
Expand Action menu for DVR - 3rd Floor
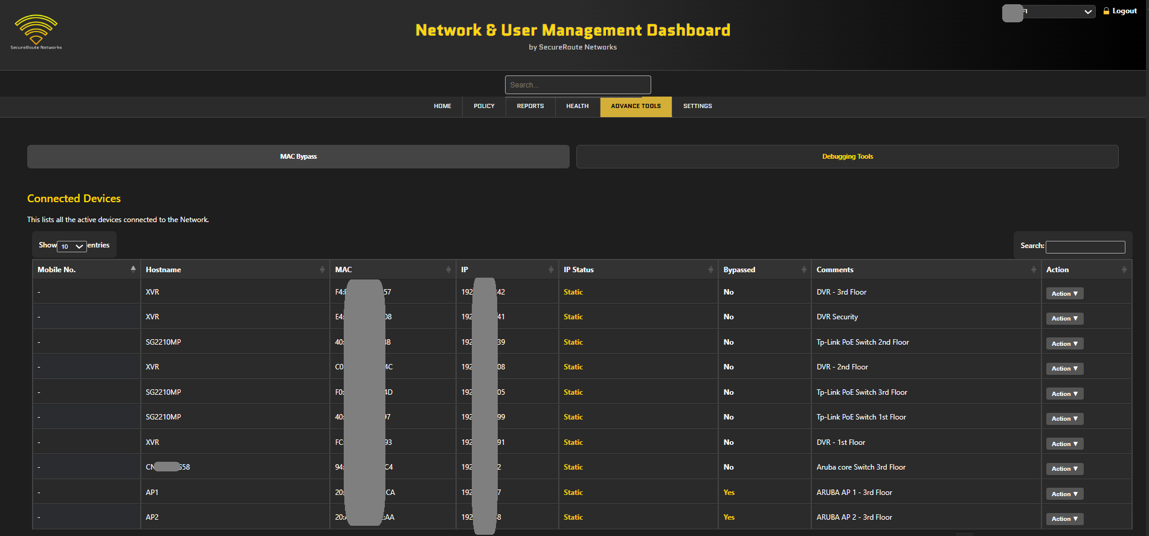tap(1064, 294)
